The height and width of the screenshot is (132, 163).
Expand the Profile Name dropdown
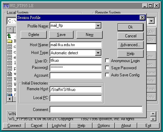point(98,26)
